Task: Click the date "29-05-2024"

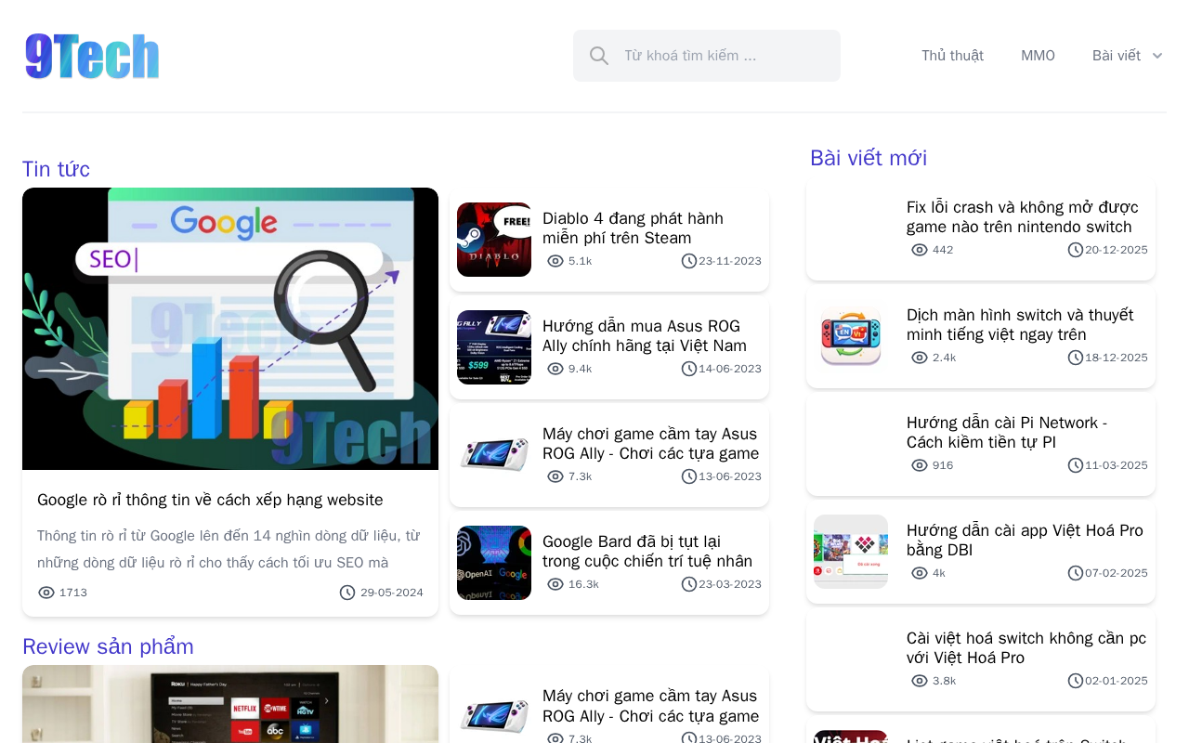Action: pyautogui.click(x=392, y=593)
